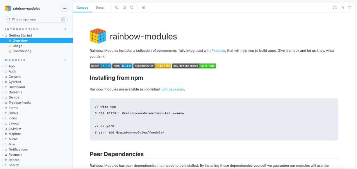Expand the Forms module

[x=3, y=108]
